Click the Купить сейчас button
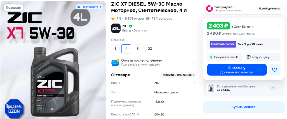 tap(243, 107)
